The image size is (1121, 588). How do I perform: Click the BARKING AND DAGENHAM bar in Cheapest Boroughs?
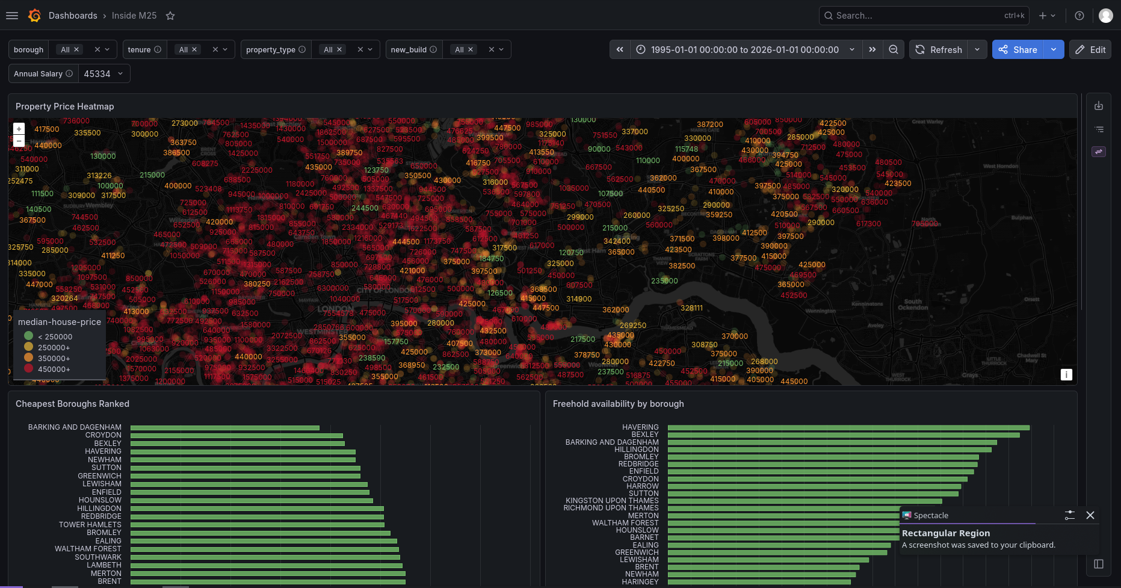tap(225, 428)
